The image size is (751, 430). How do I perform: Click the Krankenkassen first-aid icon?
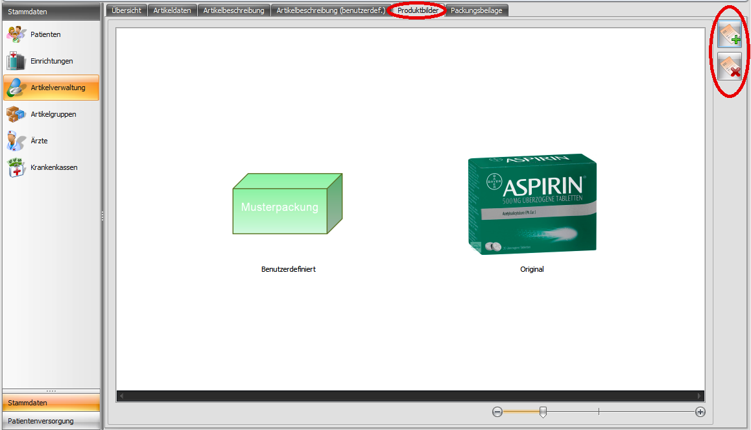click(16, 167)
